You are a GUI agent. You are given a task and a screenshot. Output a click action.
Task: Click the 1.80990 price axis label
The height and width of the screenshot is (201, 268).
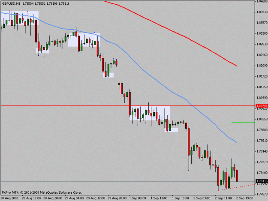pos(262,98)
